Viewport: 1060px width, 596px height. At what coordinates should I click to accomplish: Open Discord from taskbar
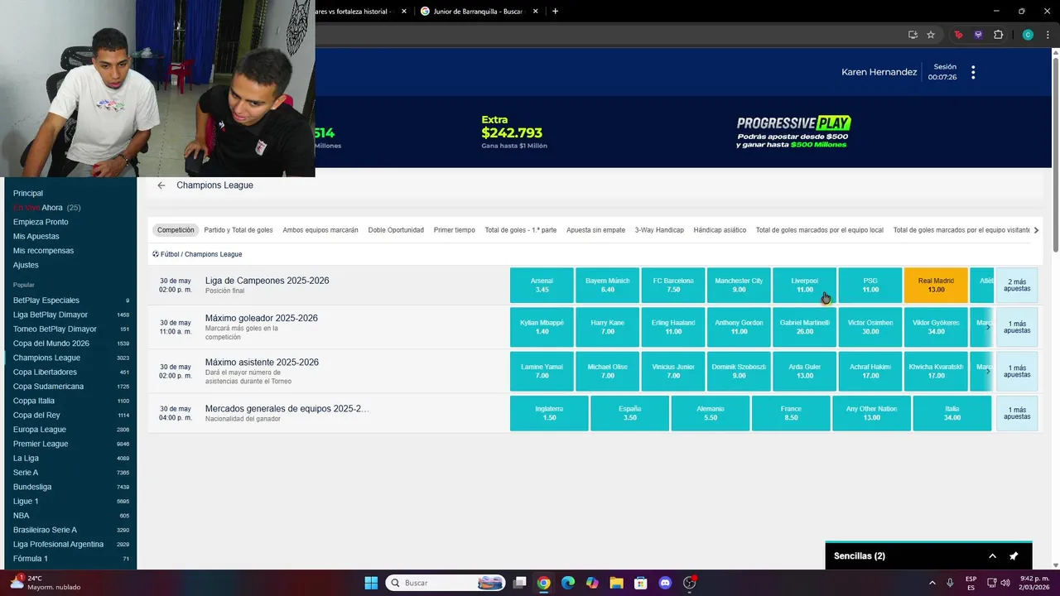(x=665, y=583)
